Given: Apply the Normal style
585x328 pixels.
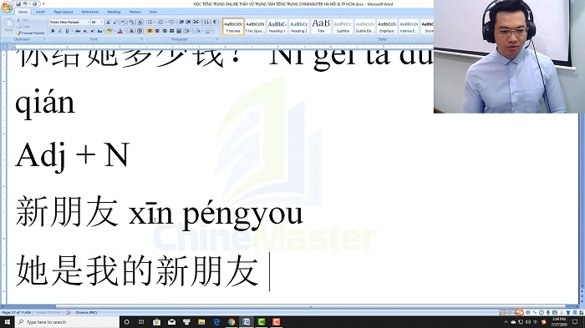Looking at the screenshot, I should (233, 27).
